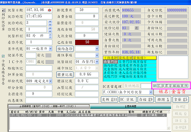Click the up arrow of 就診時段 spinner
191x132 pixels.
[50, 21]
